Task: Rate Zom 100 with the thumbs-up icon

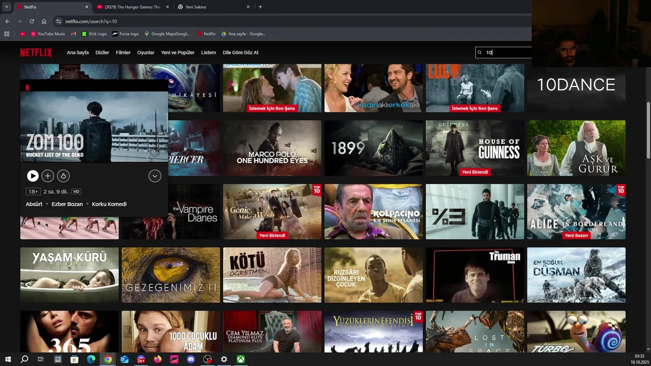Action: 63,176
